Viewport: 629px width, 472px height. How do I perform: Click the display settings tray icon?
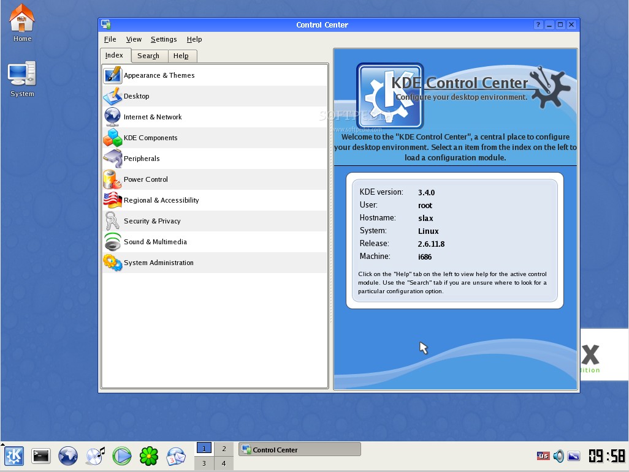click(574, 455)
